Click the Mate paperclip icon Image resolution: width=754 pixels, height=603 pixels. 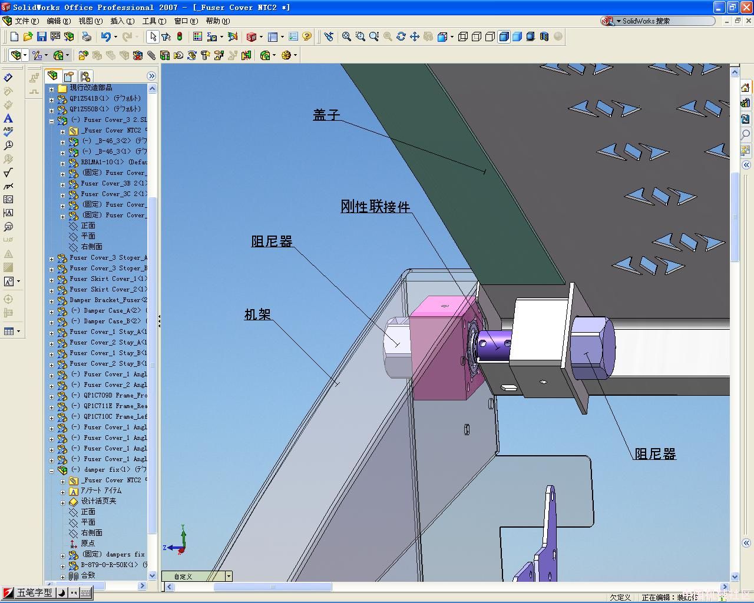[x=151, y=55]
